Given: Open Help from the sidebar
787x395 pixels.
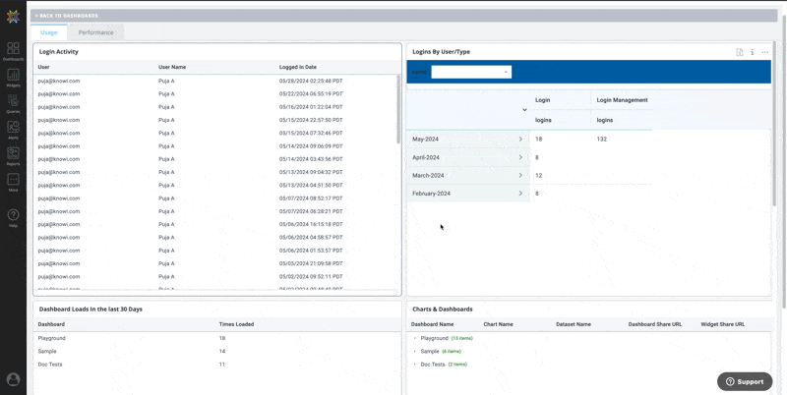Looking at the screenshot, I should 13,217.
